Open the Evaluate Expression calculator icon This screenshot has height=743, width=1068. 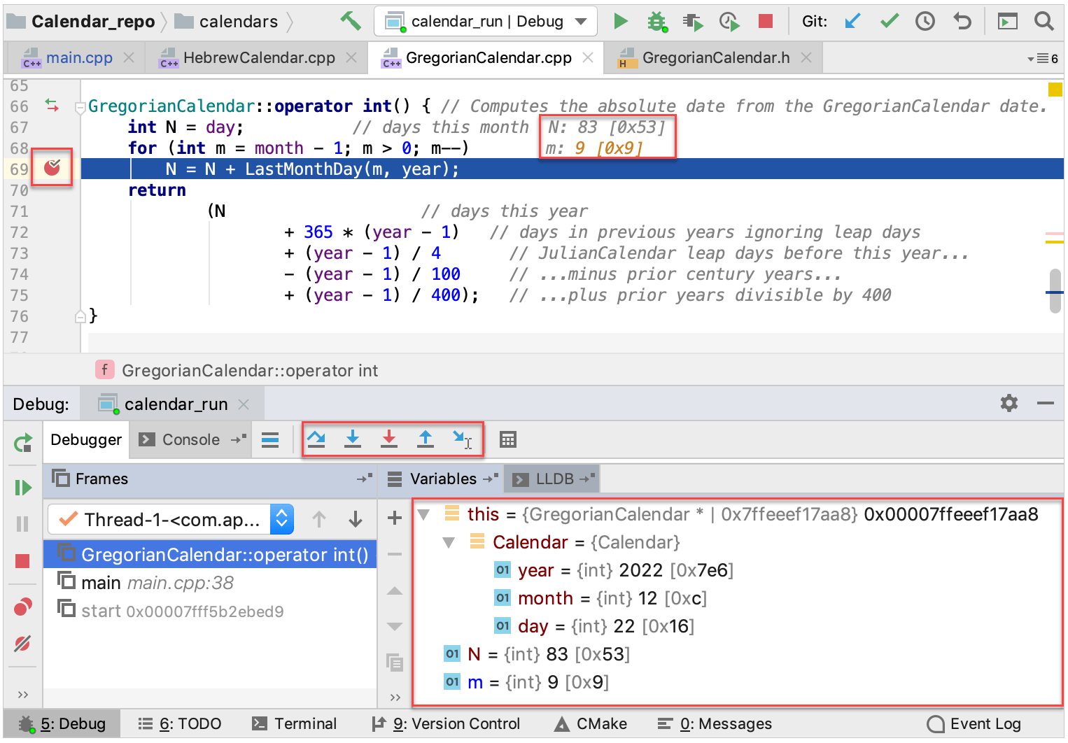click(507, 439)
